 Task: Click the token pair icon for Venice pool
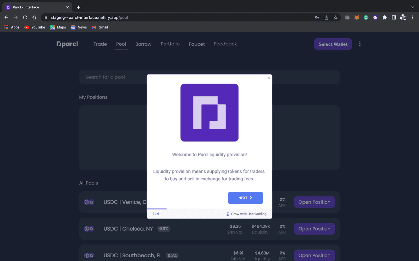click(89, 202)
